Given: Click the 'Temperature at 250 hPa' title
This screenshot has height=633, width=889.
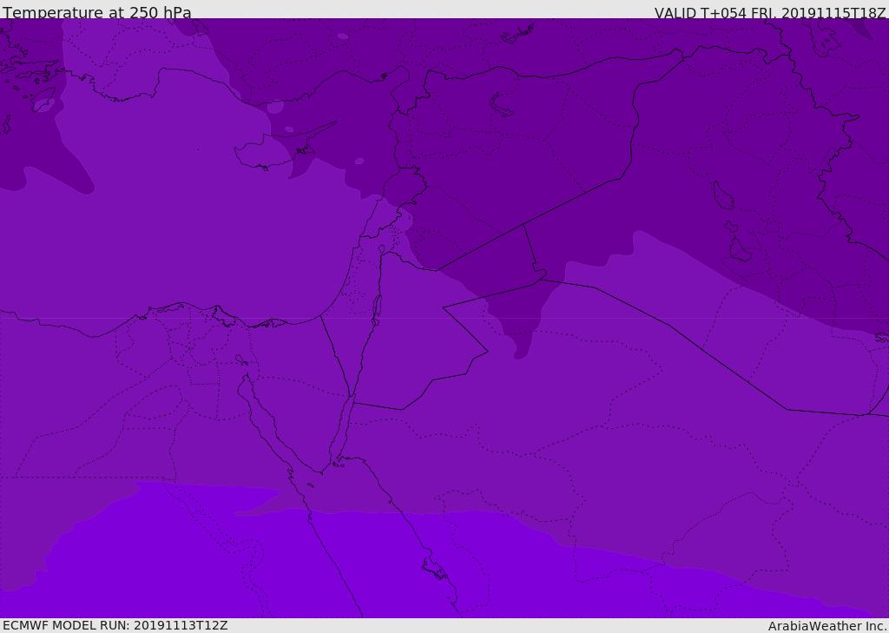Looking at the screenshot, I should 97,12.
